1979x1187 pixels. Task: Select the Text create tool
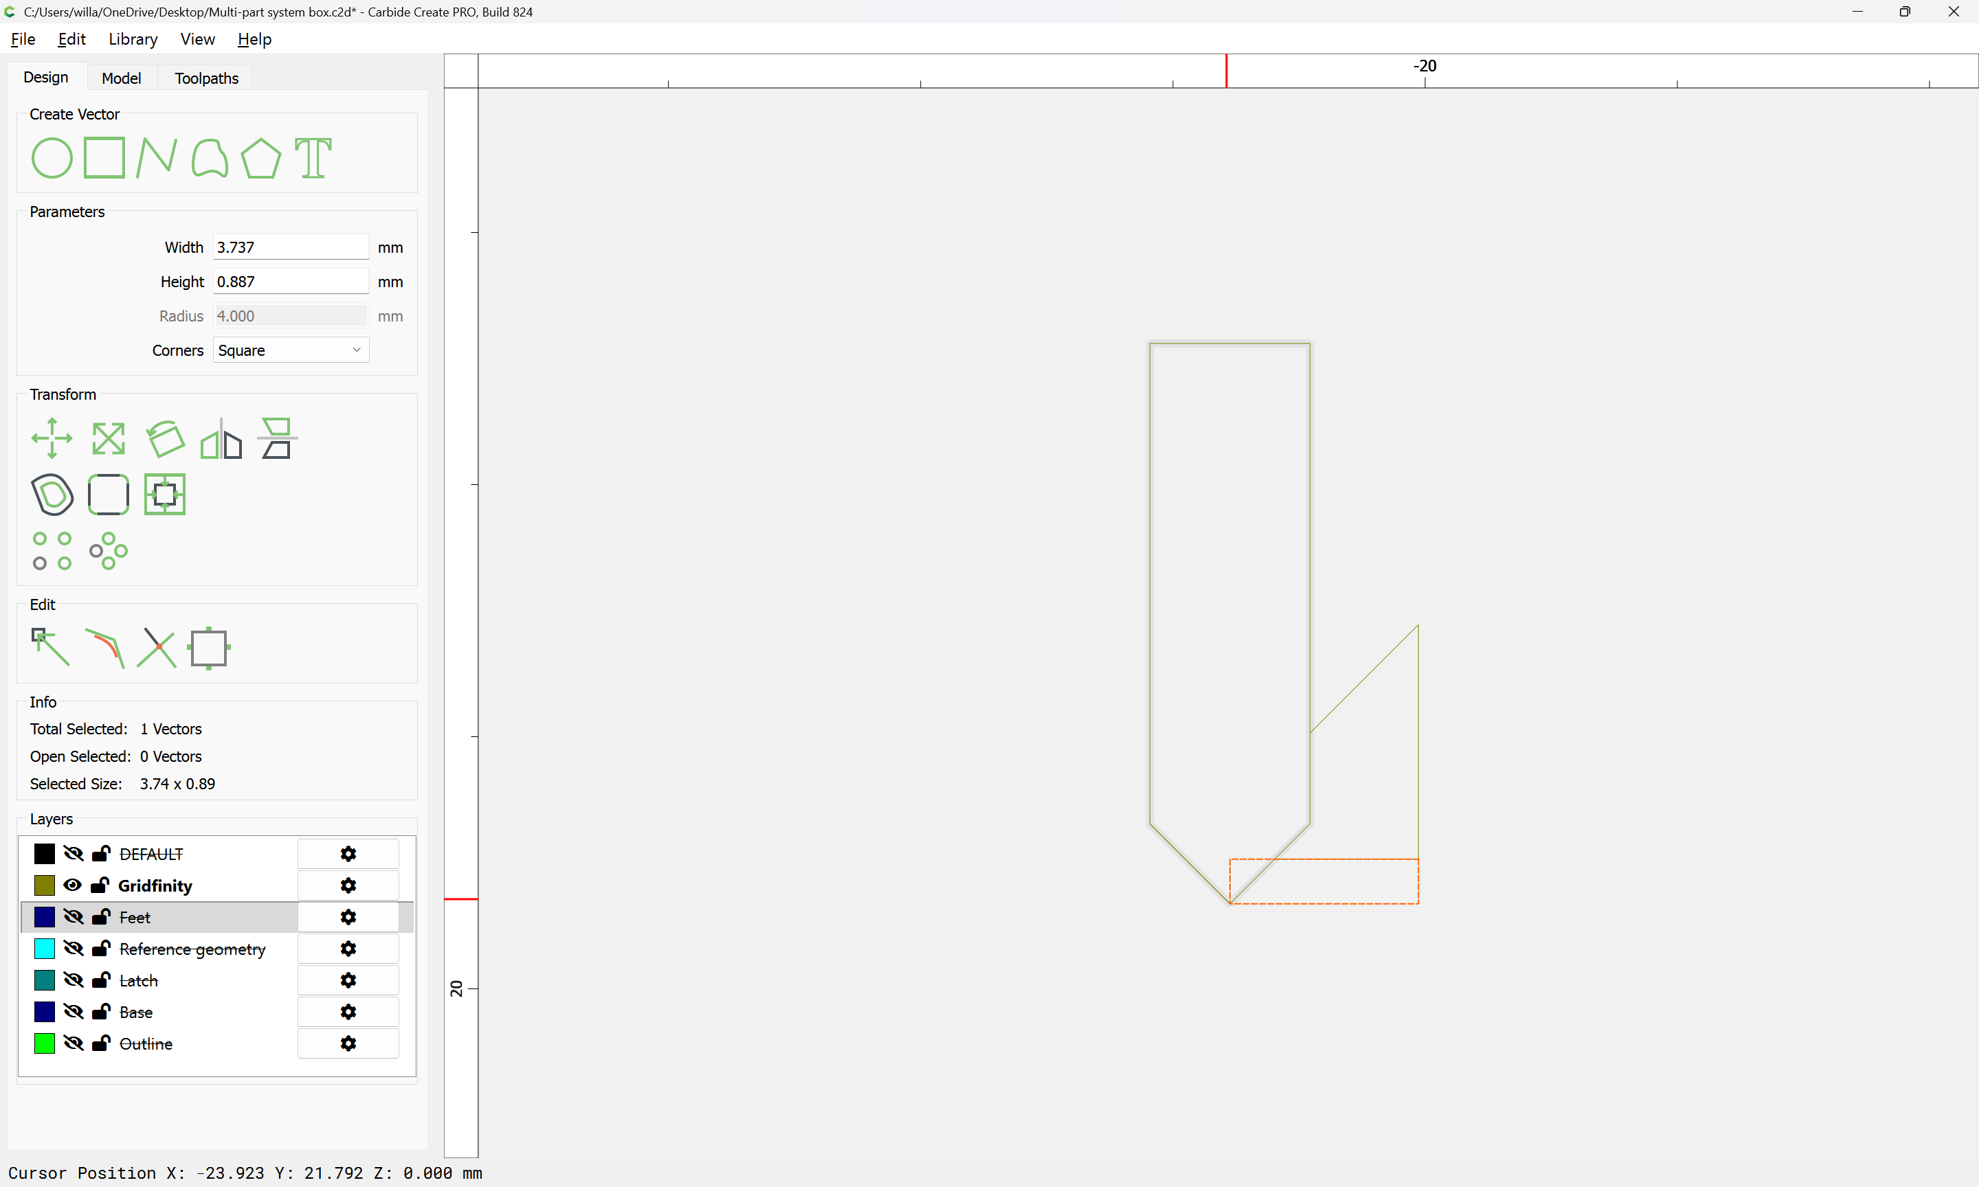click(313, 157)
